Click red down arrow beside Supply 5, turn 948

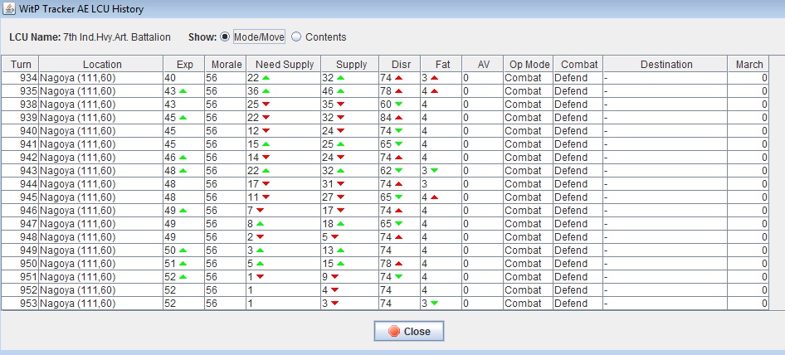(x=334, y=237)
